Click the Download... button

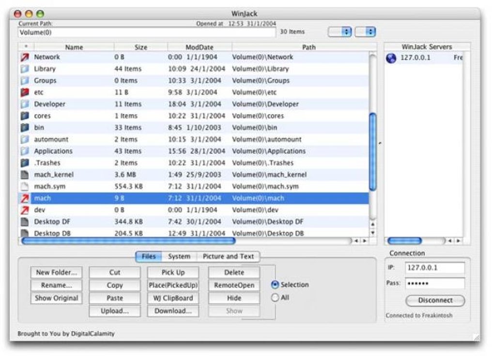[x=173, y=311]
